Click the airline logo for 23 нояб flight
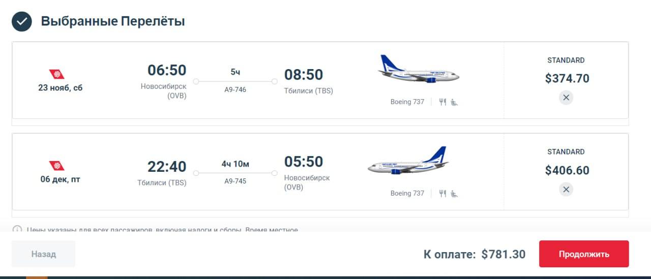Image resolution: width=651 pixels, height=279 pixels. 57,74
